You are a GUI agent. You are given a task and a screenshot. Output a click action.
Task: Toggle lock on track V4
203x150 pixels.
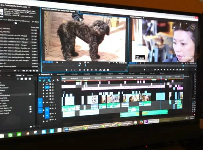pos(43,90)
